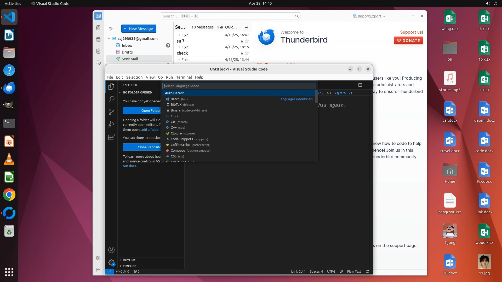
Task: Open the Extensions view icon
Action: point(111,137)
